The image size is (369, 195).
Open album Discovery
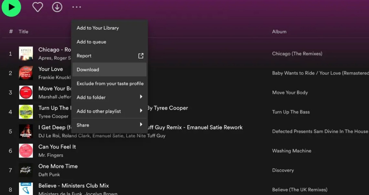(x=283, y=170)
